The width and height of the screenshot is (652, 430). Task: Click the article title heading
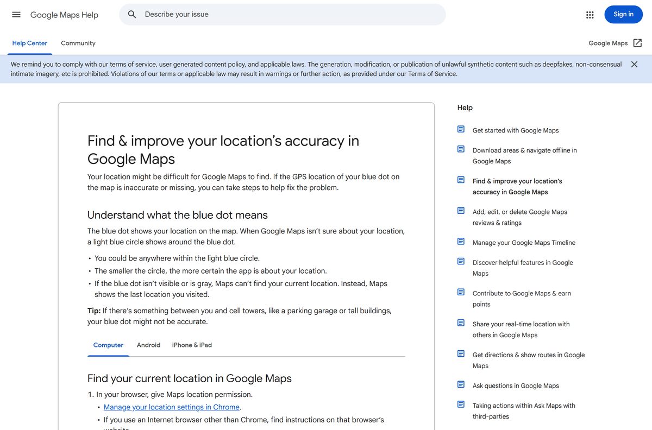click(x=223, y=150)
